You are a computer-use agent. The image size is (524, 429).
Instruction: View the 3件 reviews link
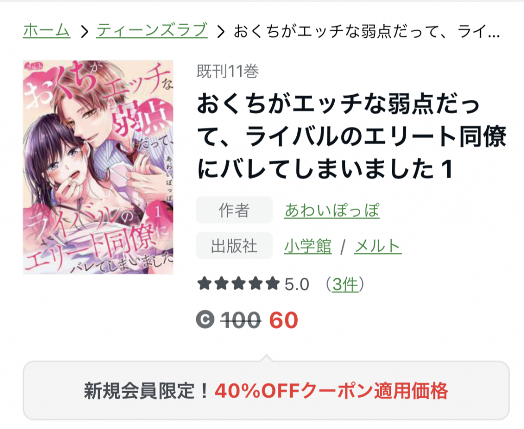pos(345,285)
